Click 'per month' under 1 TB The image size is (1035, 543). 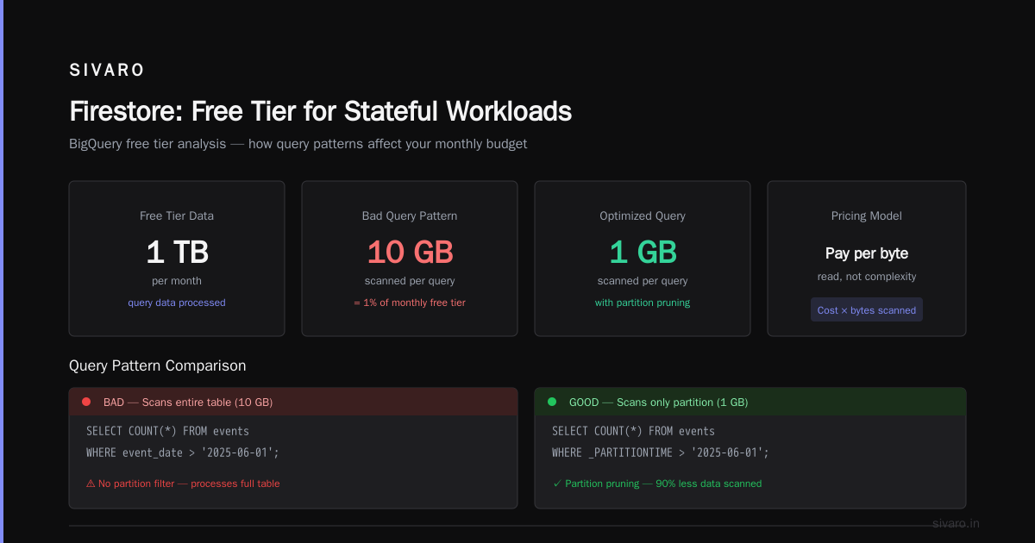click(177, 281)
